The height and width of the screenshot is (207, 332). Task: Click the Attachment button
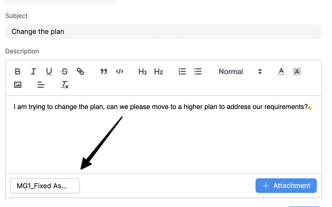pos(286,186)
